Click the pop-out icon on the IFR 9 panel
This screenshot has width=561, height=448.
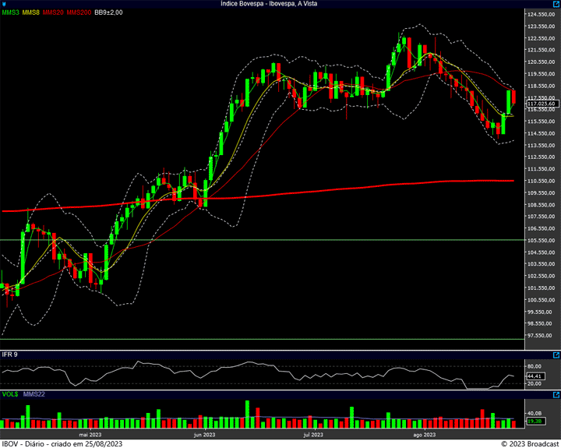(555, 354)
